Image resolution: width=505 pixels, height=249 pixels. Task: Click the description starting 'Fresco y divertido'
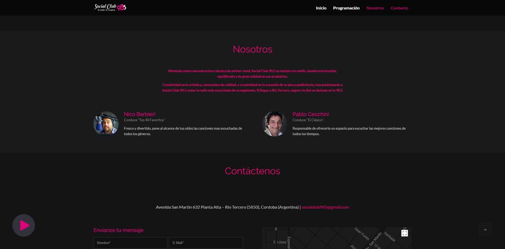[183, 131]
